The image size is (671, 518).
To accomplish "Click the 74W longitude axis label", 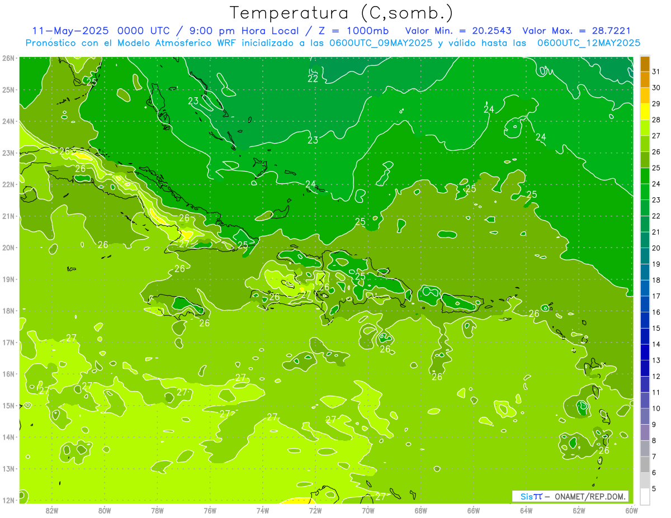I will pos(263,510).
